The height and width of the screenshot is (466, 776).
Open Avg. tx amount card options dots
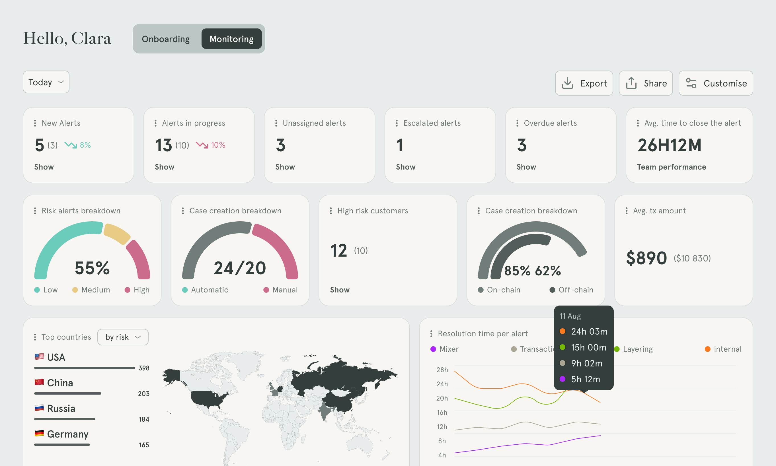click(627, 211)
